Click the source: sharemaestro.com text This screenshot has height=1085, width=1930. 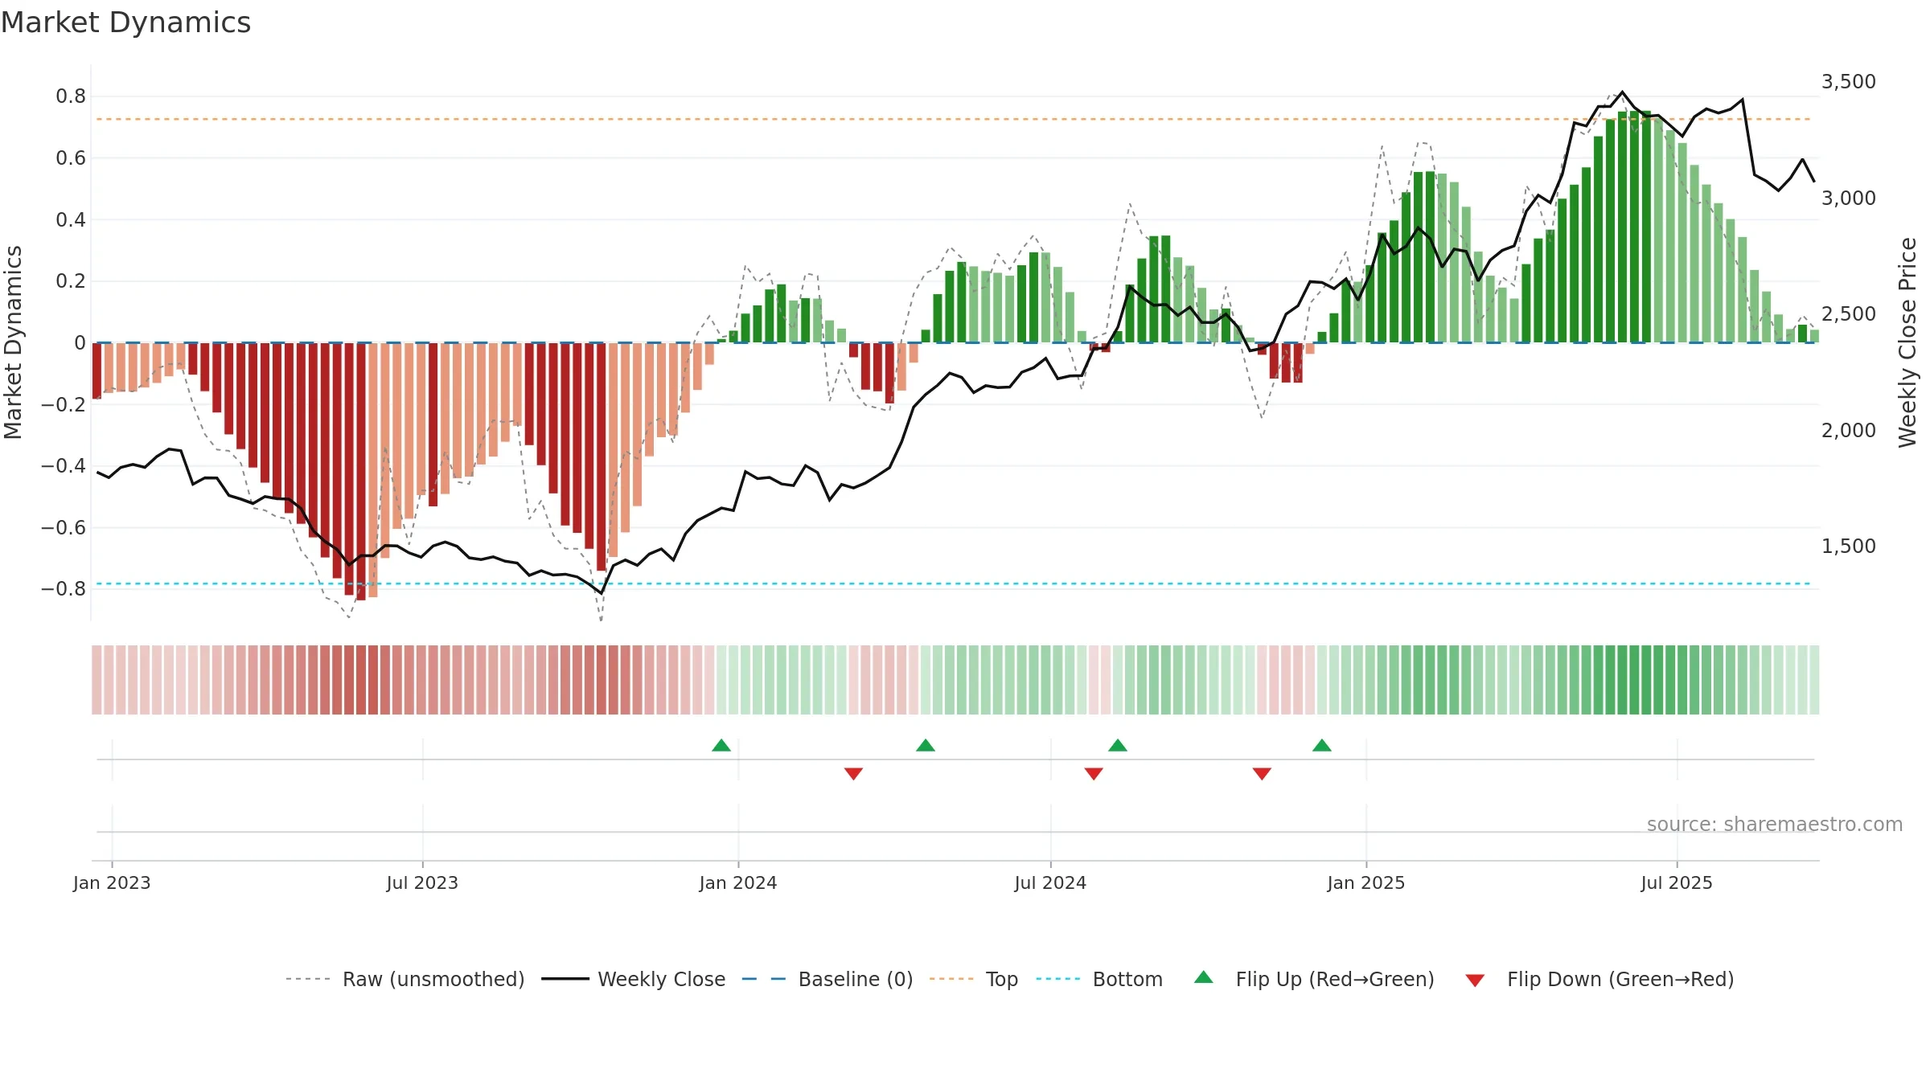(x=1775, y=824)
